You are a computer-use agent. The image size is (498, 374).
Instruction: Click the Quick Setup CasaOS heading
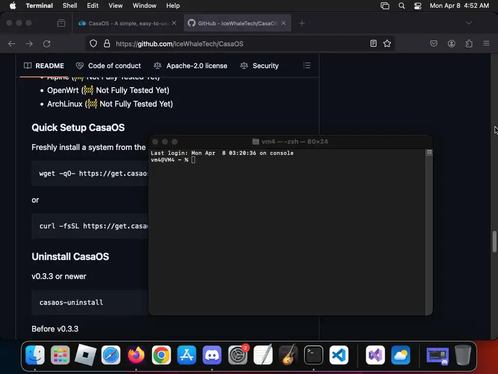click(78, 128)
